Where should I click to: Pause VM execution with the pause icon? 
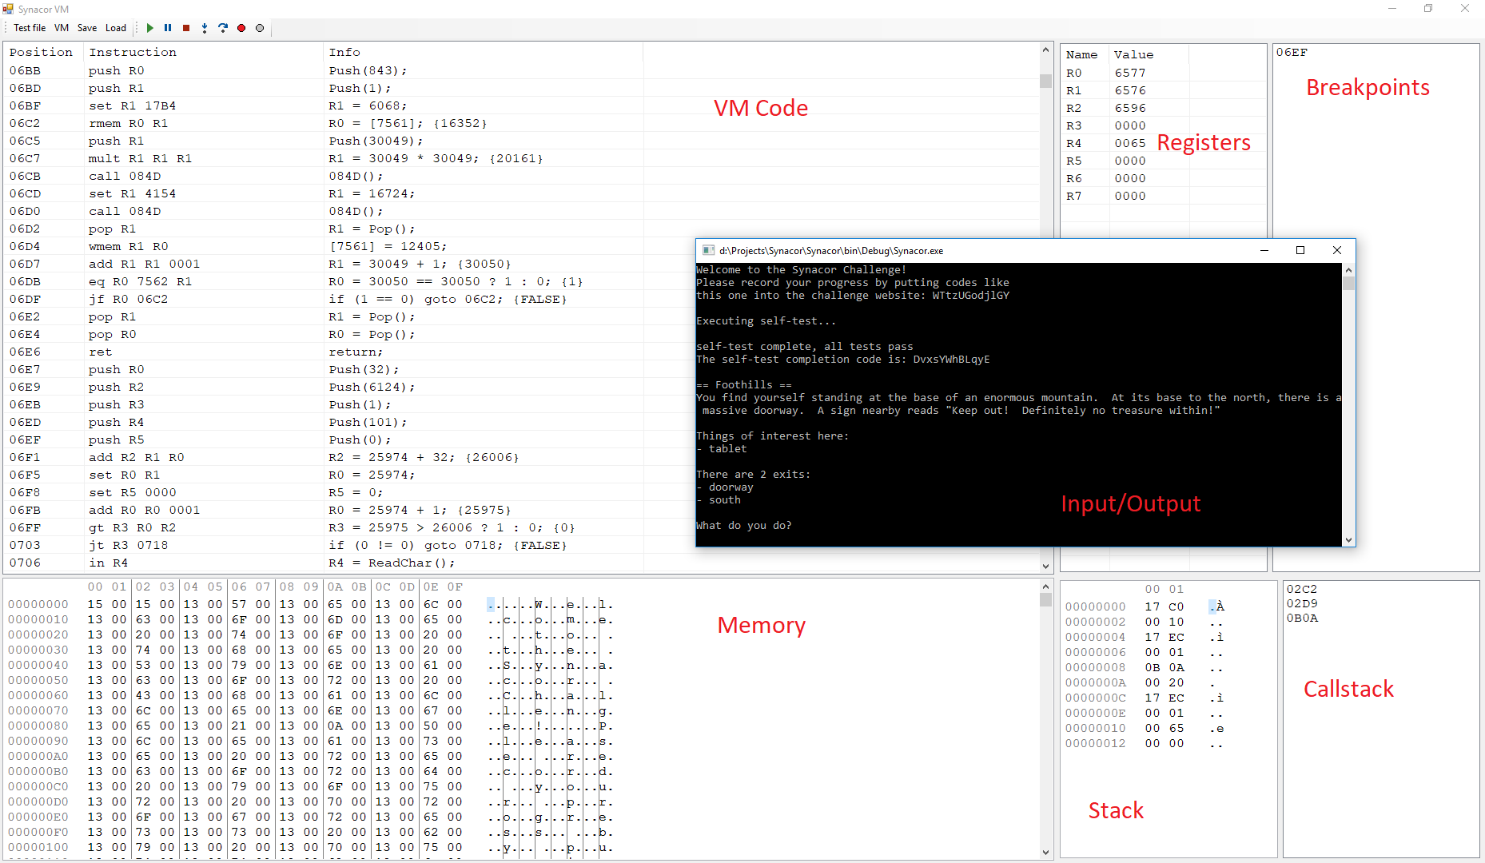click(168, 28)
